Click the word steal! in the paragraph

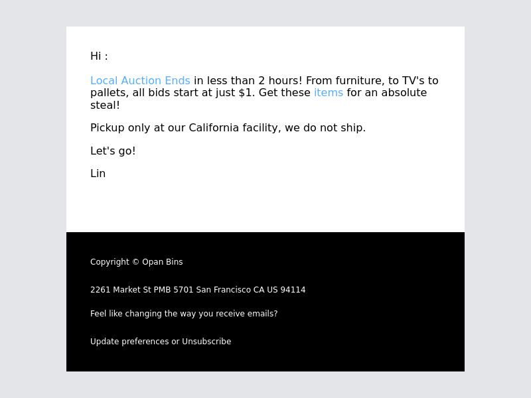click(x=105, y=105)
